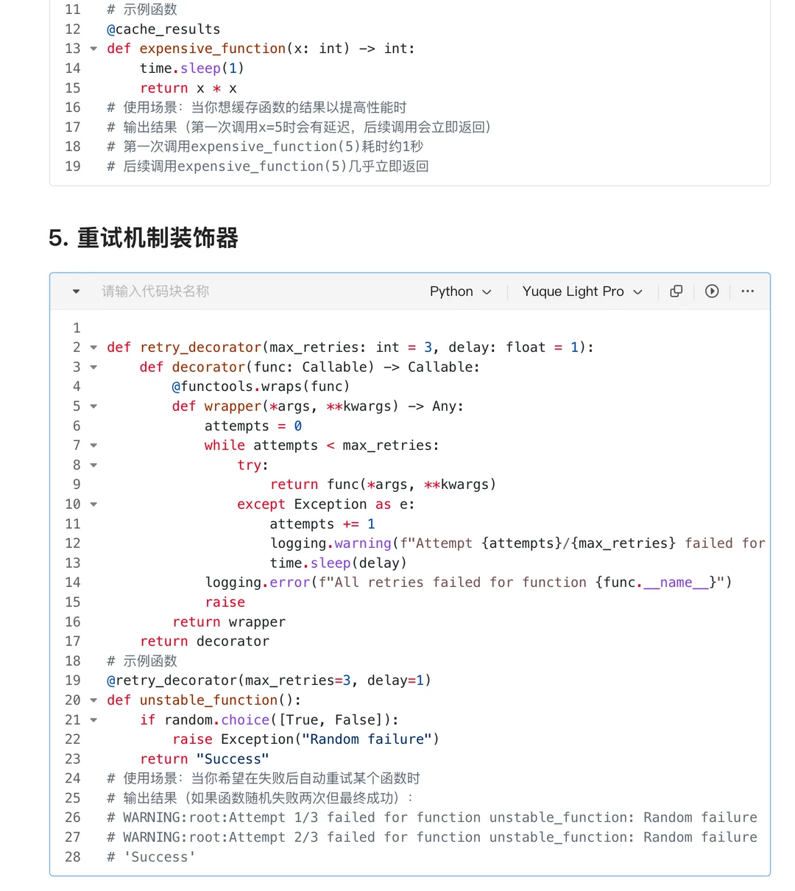Select the Python language label
This screenshot has width=795, height=891.
(x=451, y=291)
